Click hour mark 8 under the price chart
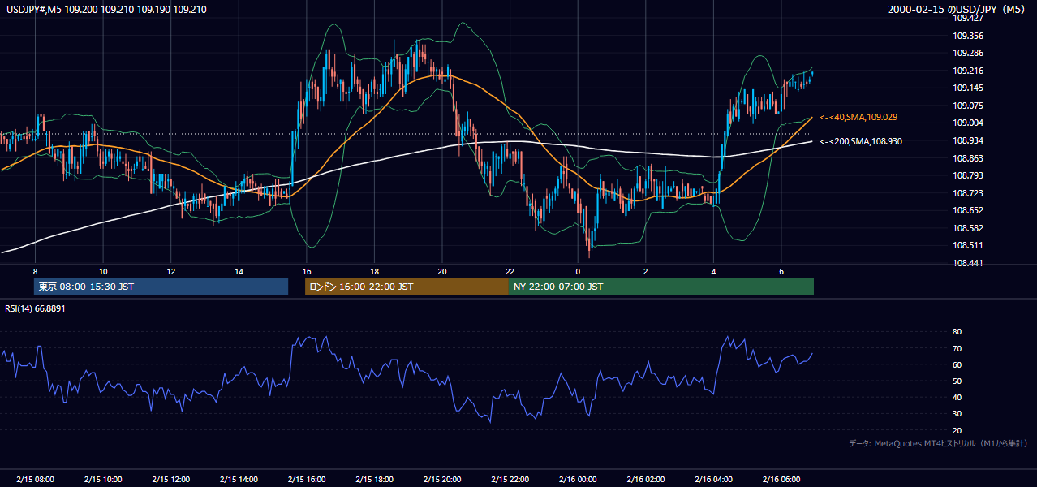 click(x=35, y=270)
